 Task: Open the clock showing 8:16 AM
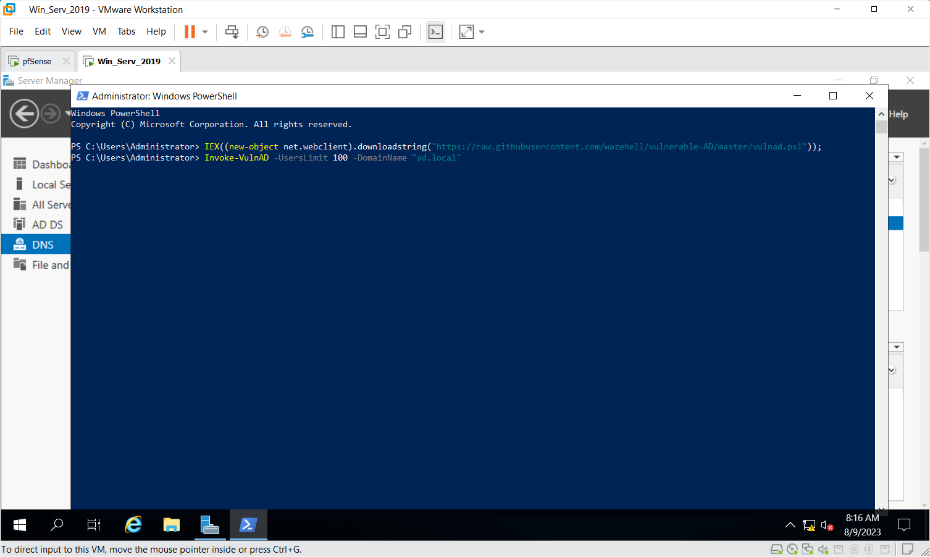[x=863, y=525]
